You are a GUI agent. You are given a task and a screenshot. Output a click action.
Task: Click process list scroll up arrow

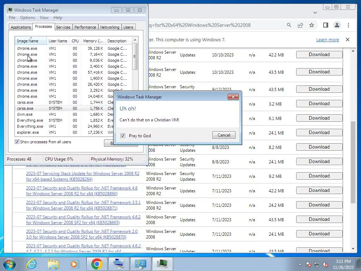coord(135,40)
